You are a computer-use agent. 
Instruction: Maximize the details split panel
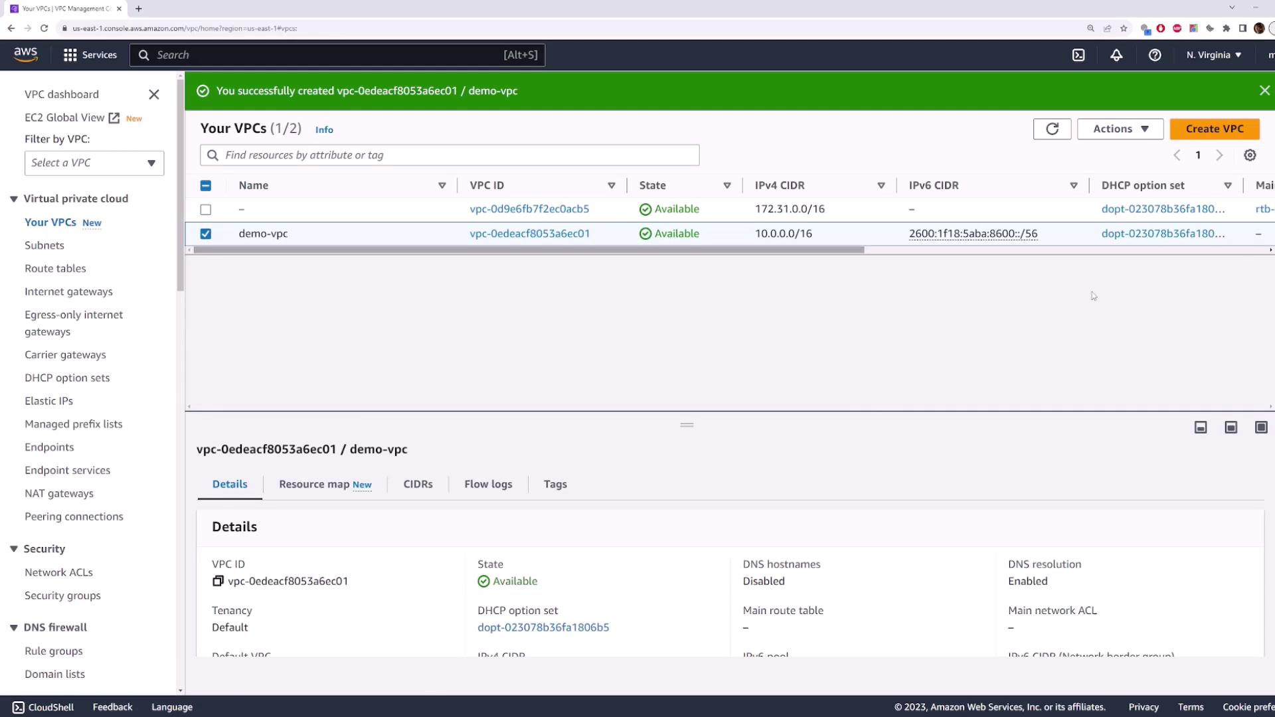[1261, 428]
